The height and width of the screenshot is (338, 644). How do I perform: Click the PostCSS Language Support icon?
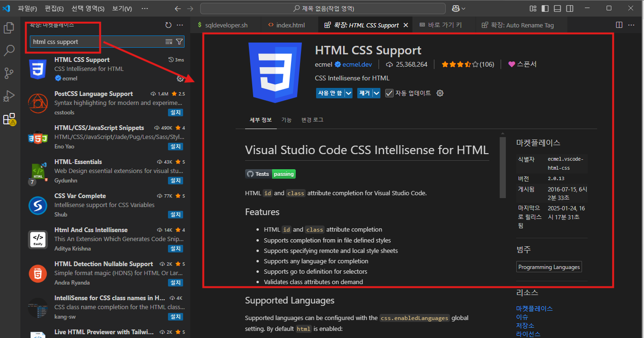coord(38,103)
